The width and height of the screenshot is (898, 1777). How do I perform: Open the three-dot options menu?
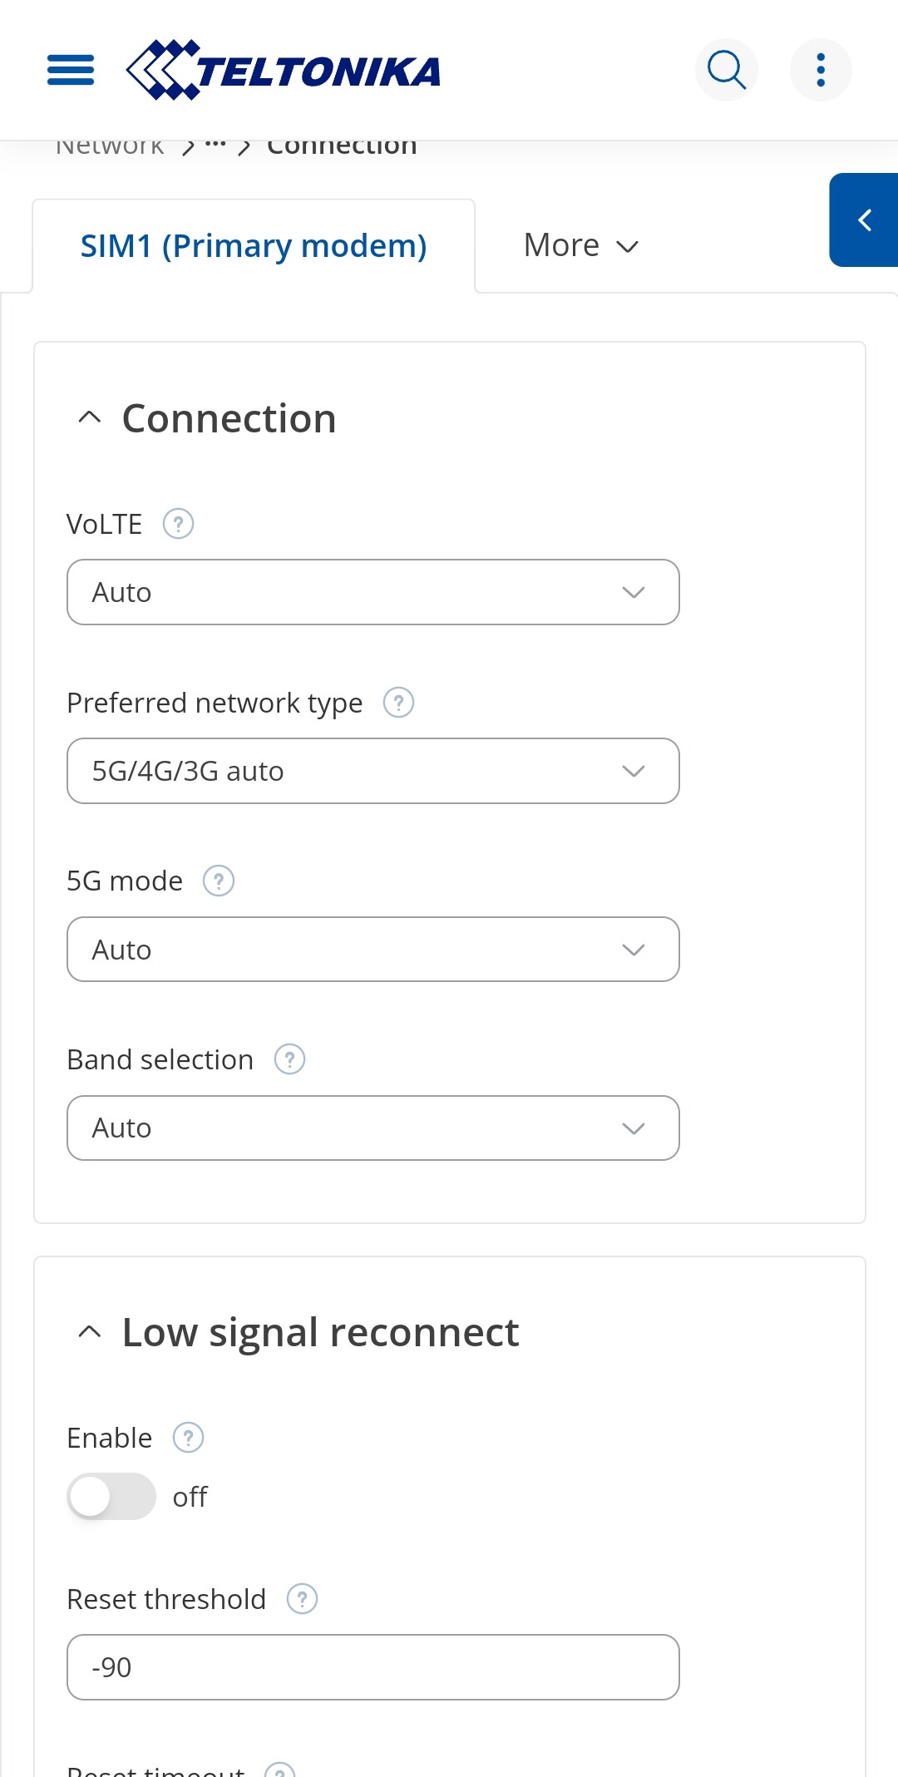point(821,70)
